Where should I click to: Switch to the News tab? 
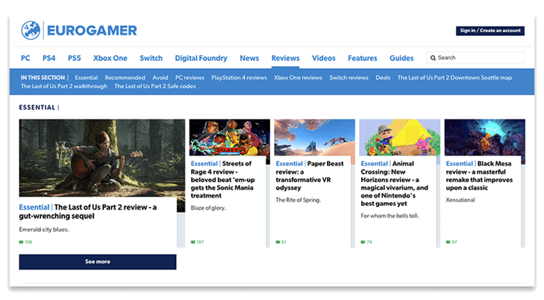point(250,58)
